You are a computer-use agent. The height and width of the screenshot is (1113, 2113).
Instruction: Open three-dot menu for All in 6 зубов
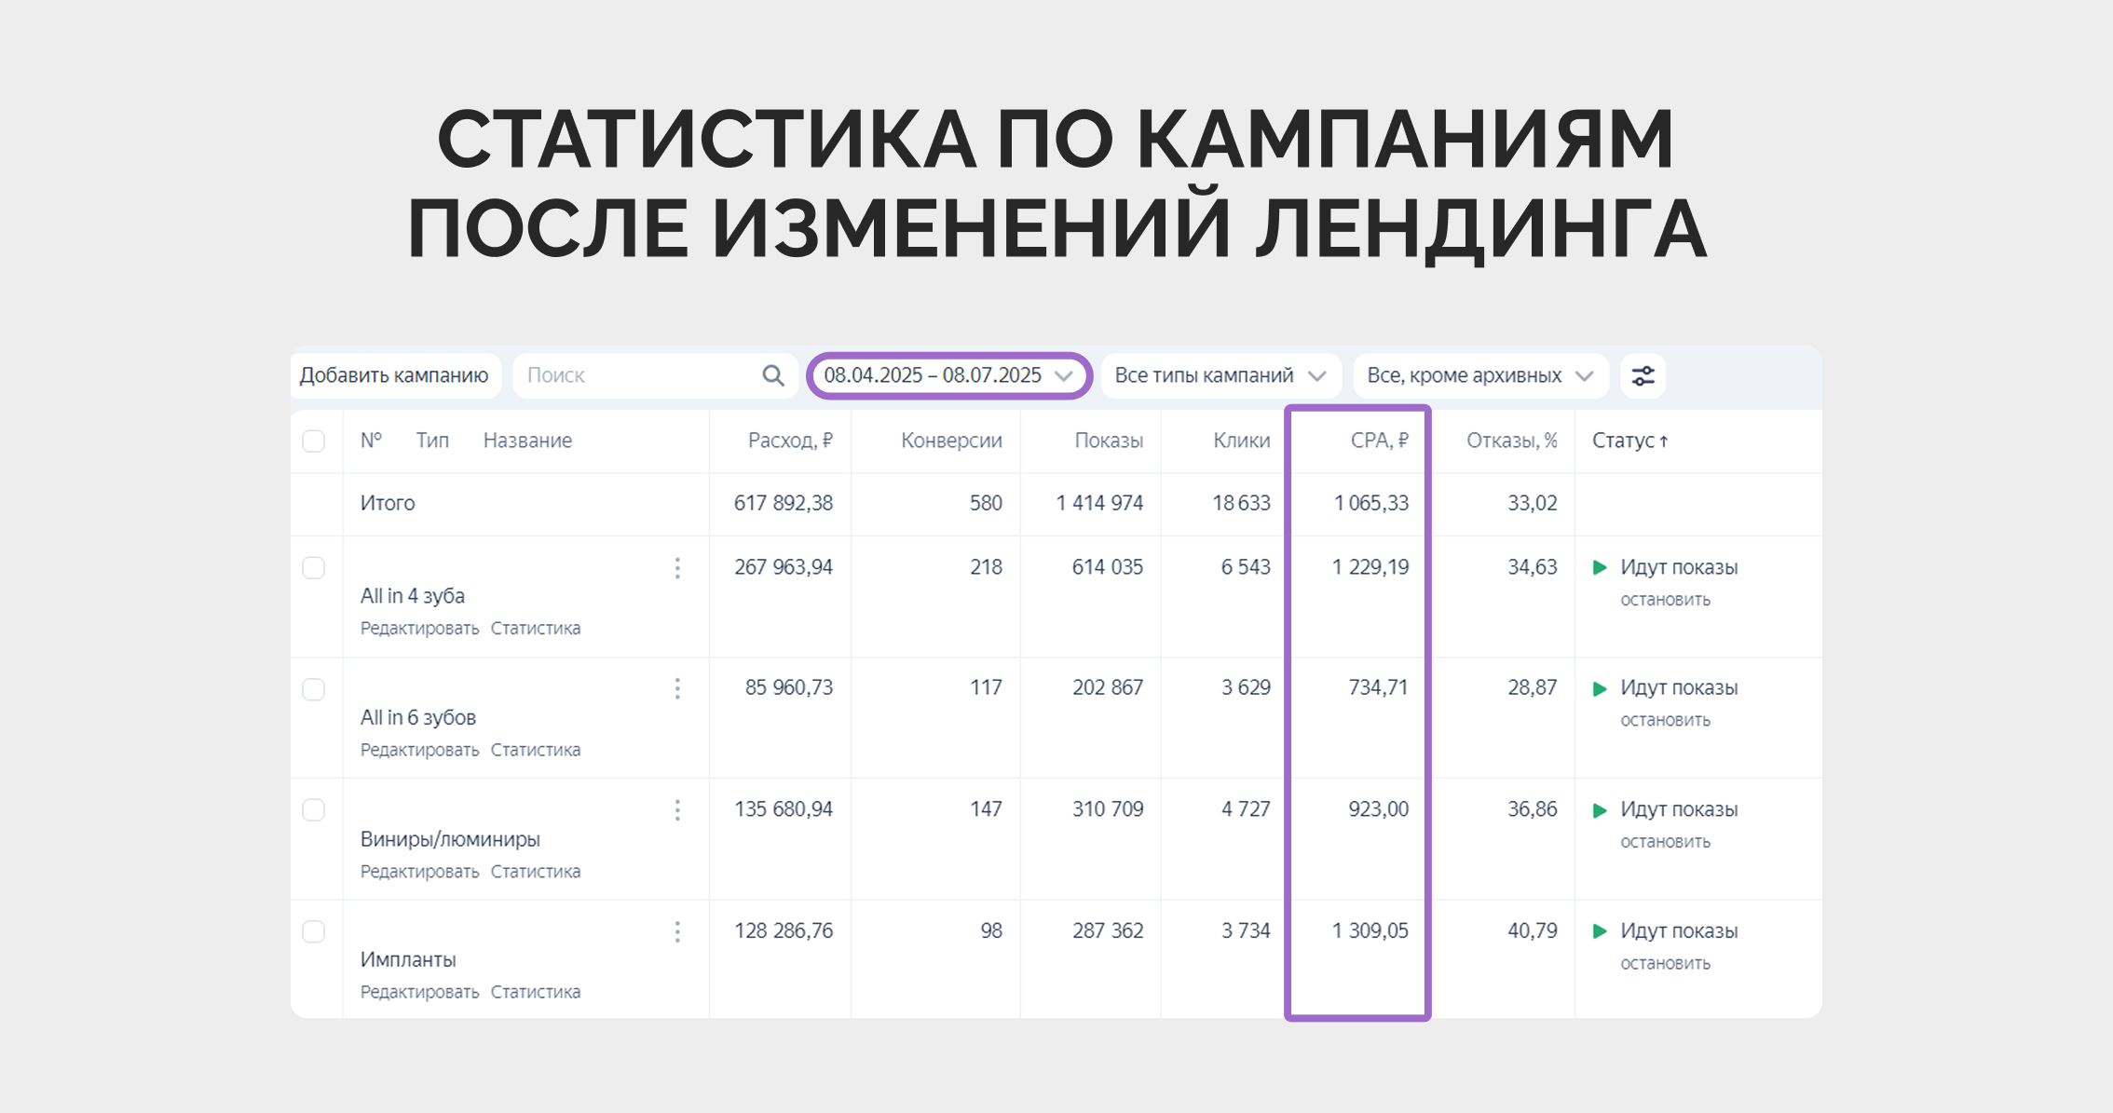[x=677, y=689]
